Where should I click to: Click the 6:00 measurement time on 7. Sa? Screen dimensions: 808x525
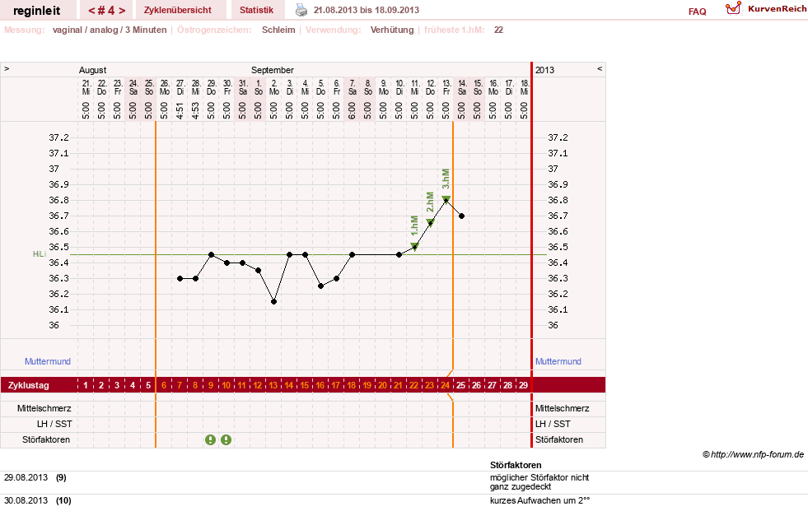[x=352, y=110]
